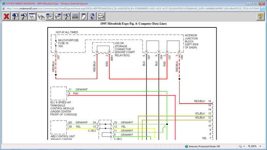267x150 pixels.
Task: Click the Internet Protected Mode status text
Action: point(204,147)
